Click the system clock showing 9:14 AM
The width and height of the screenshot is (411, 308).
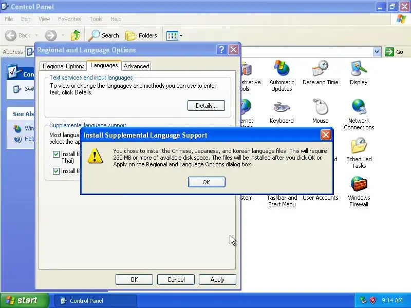392,300
